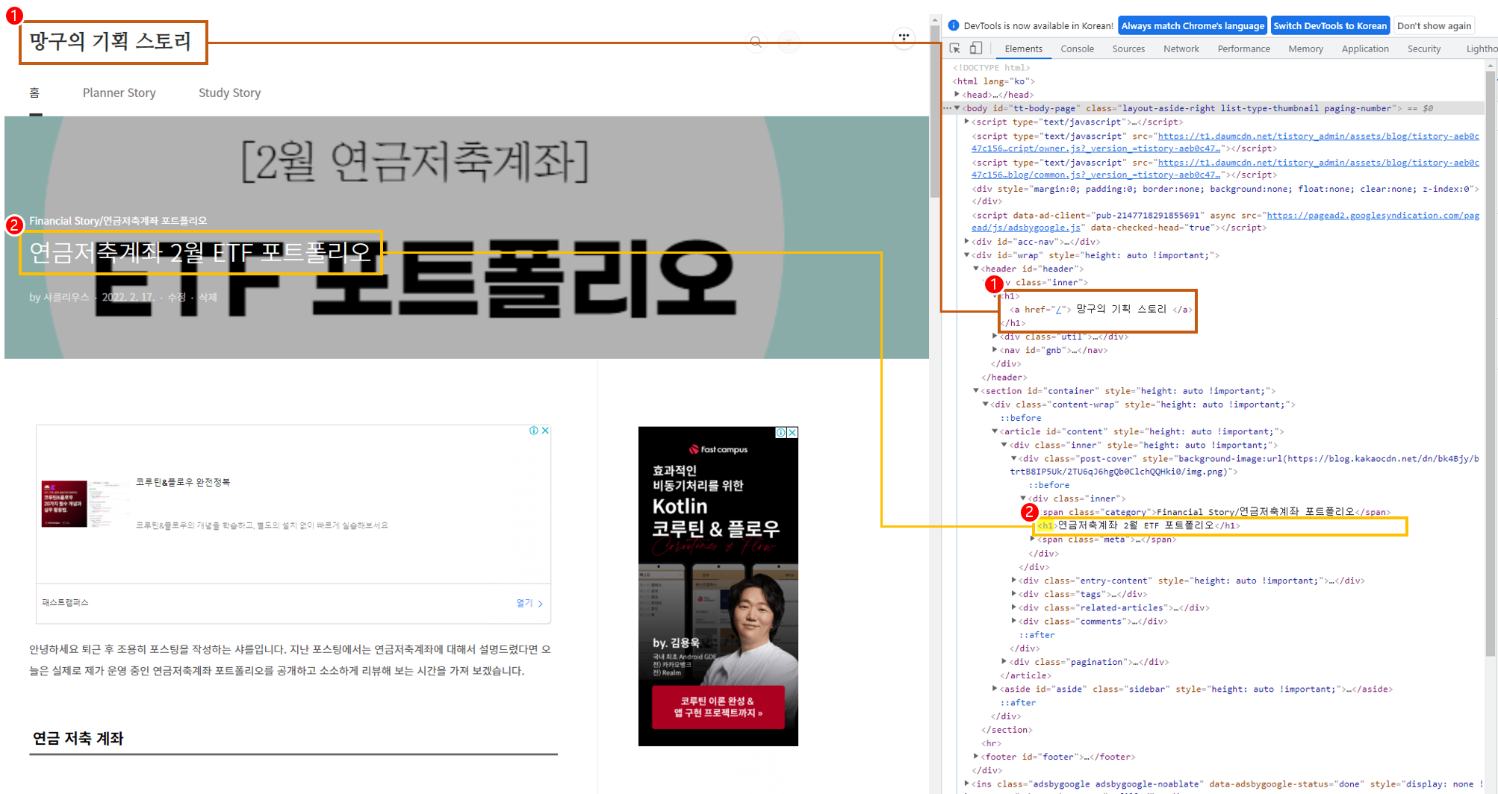Expand the div class related-articles node
1498x794 pixels.
point(1014,607)
